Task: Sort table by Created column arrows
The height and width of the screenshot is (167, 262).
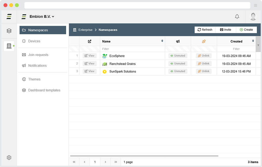Action: click(x=253, y=41)
